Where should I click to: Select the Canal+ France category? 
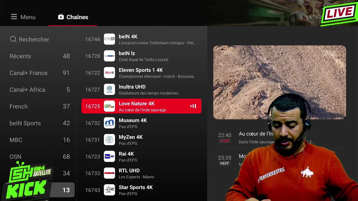click(x=39, y=73)
